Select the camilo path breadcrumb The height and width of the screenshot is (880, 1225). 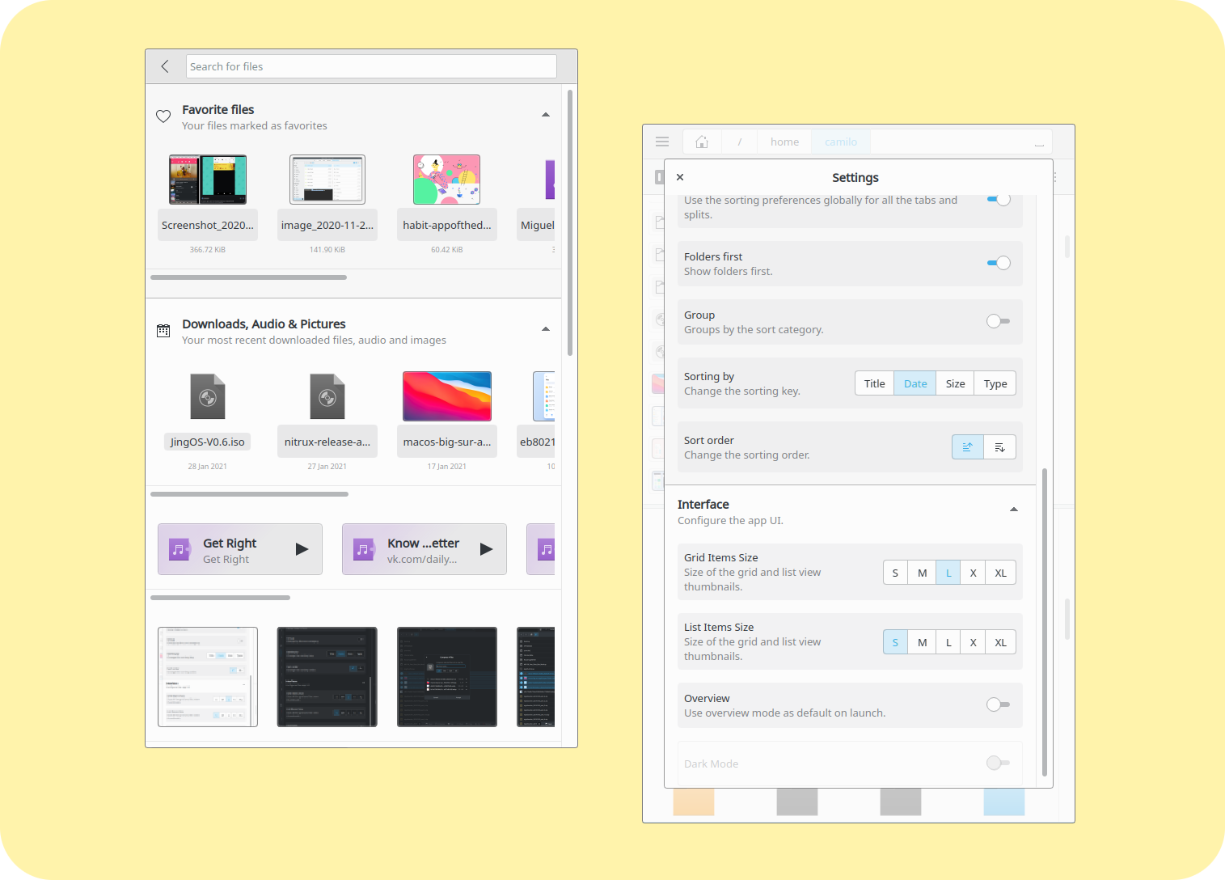(x=841, y=142)
